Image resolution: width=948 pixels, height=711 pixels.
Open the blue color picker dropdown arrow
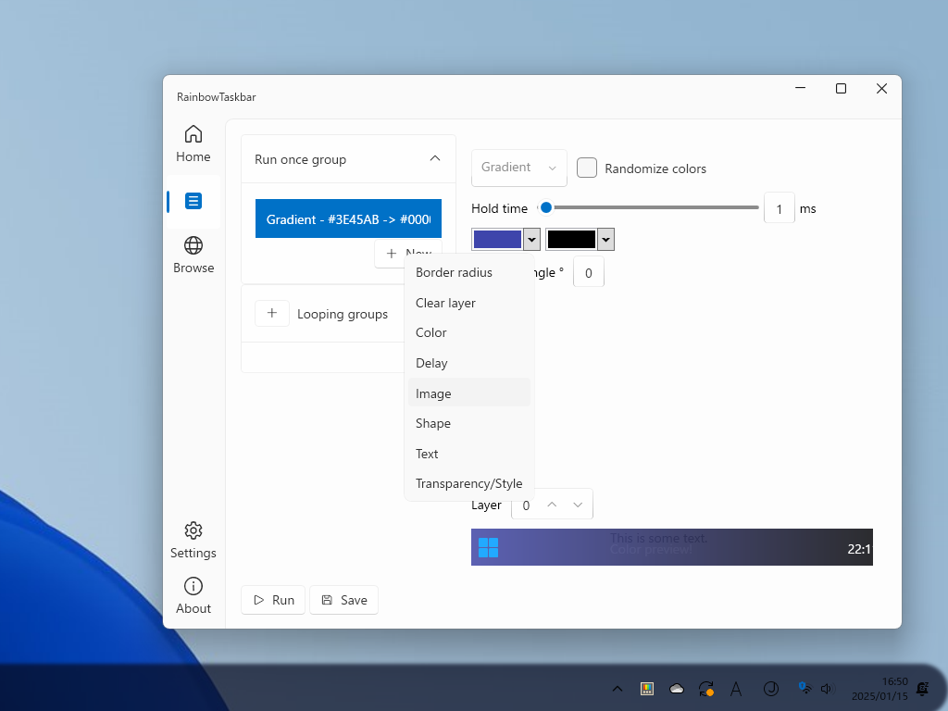point(531,240)
